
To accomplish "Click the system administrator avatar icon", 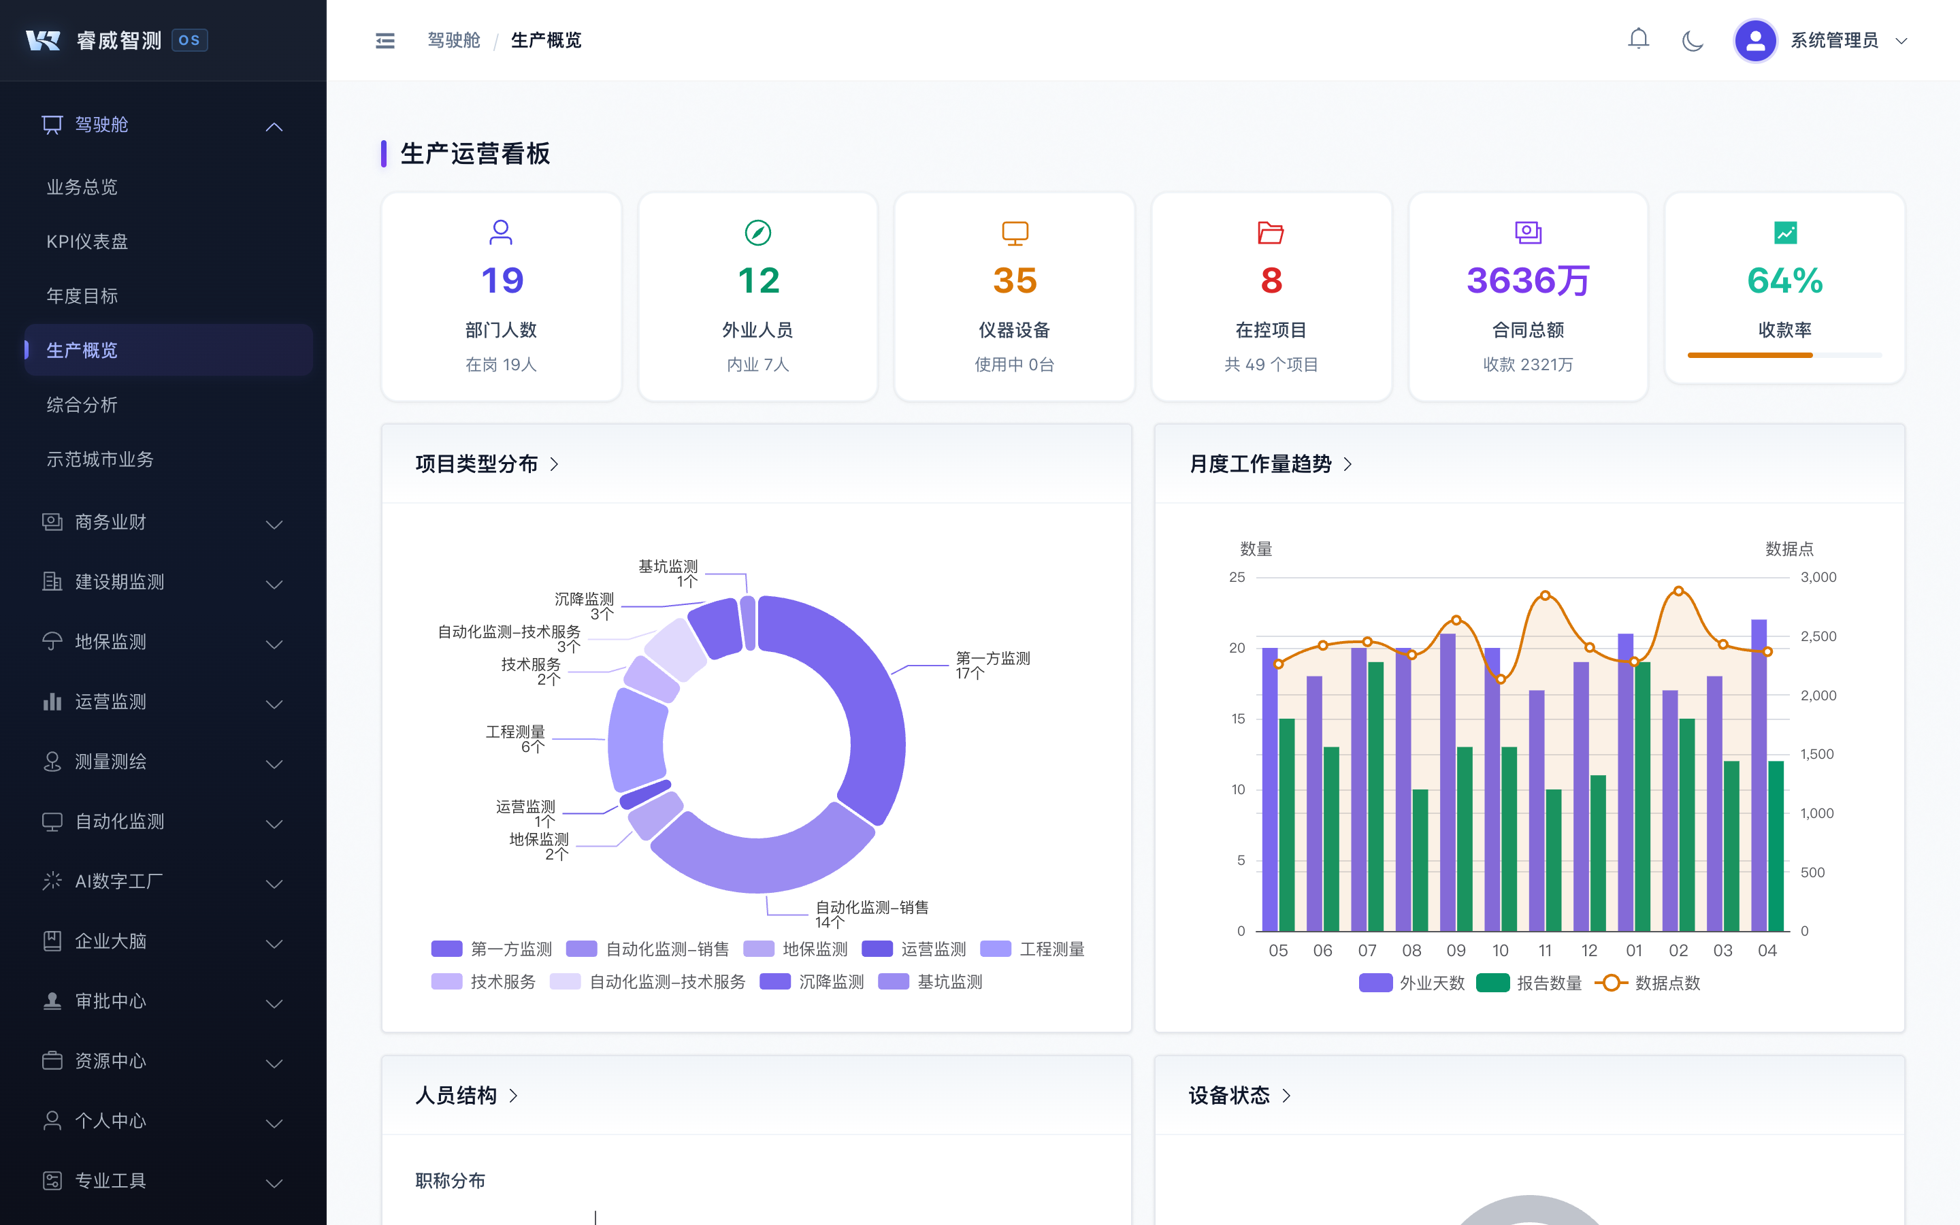I will [1754, 41].
